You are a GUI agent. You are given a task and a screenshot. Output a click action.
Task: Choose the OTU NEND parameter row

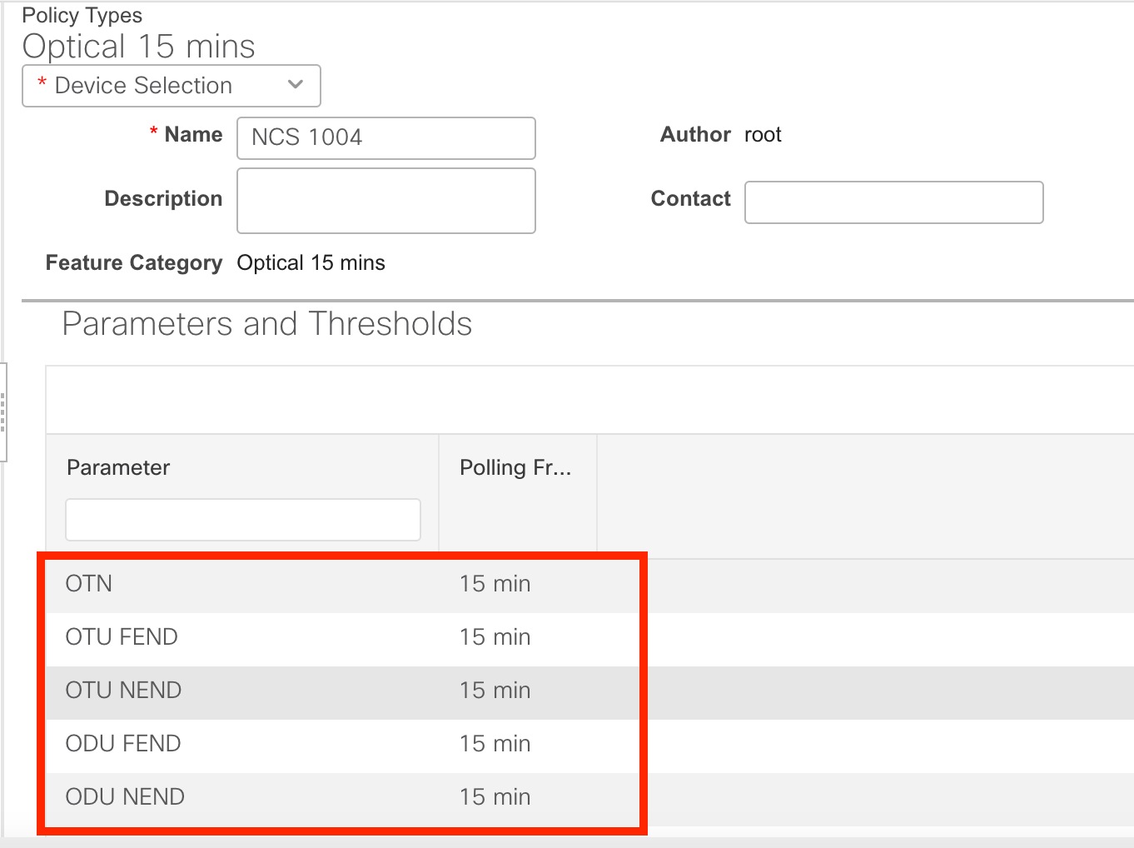point(123,691)
